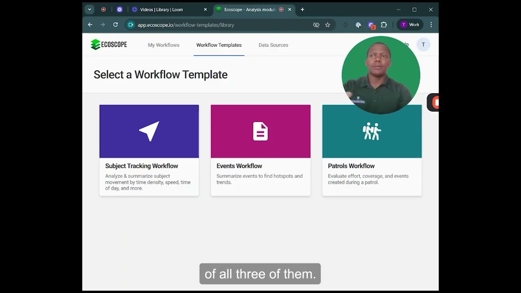The height and width of the screenshot is (293, 521).
Task: Maximize the browser window
Action: [414, 9]
